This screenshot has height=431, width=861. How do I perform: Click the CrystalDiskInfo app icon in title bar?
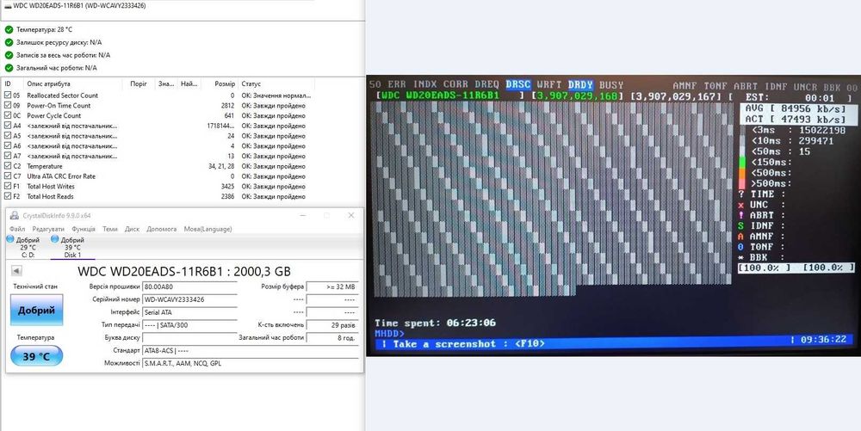(x=15, y=215)
